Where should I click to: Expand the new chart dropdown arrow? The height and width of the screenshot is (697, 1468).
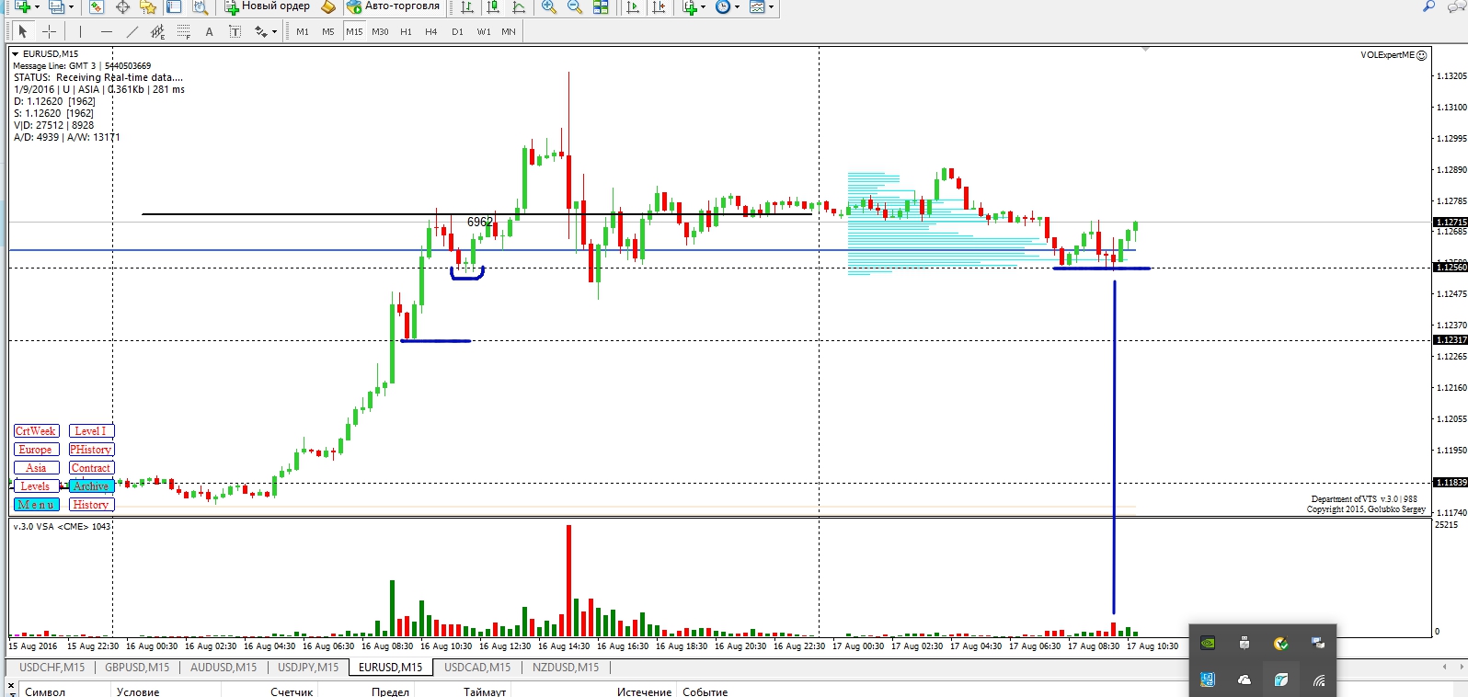(x=37, y=7)
